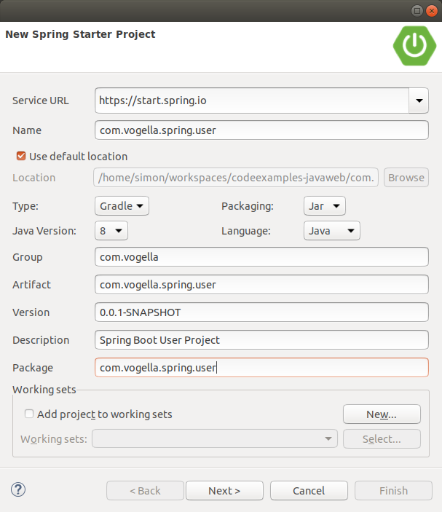The image size is (442, 512).
Task: Click the Spring Boot power logo icon
Action: [x=415, y=45]
